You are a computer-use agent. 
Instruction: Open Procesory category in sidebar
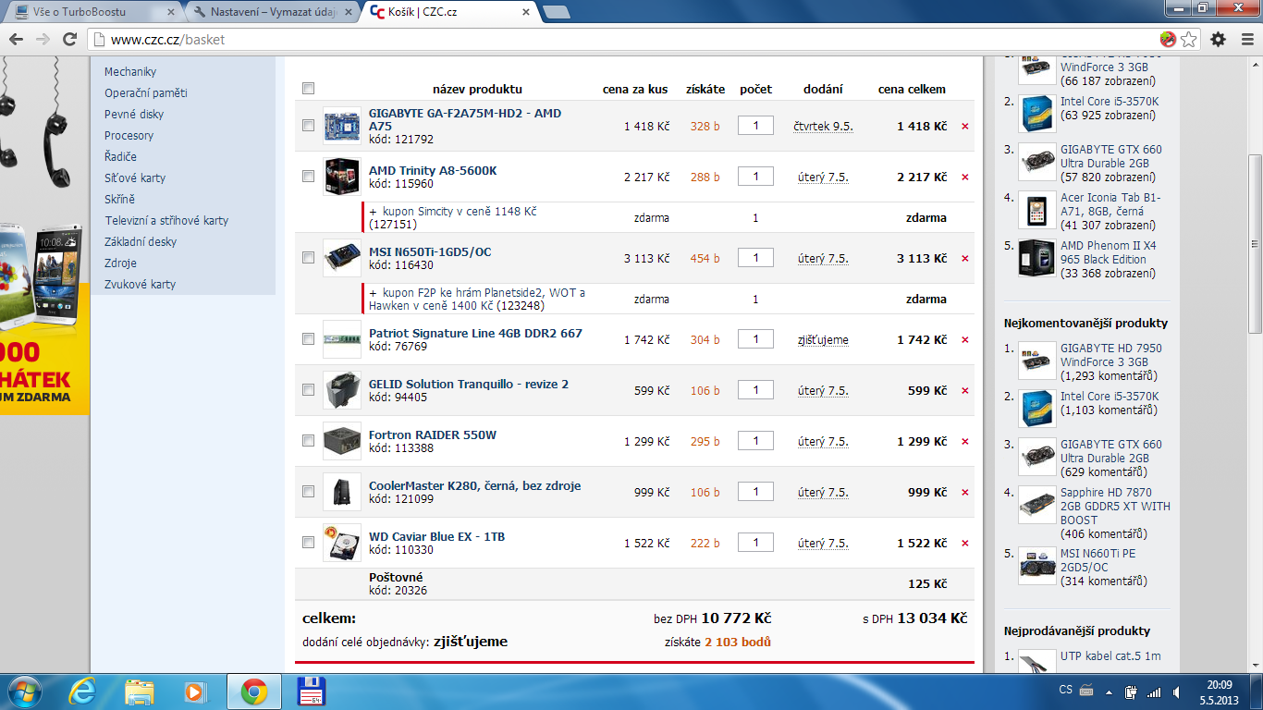point(129,136)
